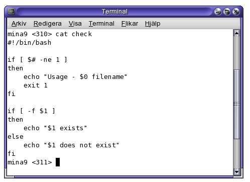The width and height of the screenshot is (250, 182).
Task: Click the echo "$1 does not exist" line
Action: coord(71,145)
